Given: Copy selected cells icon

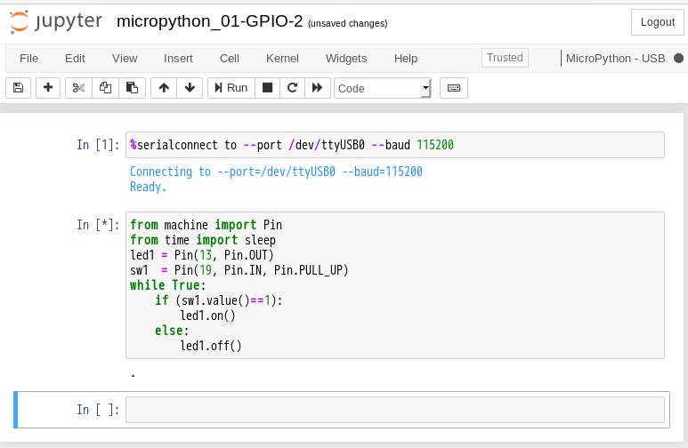Looking at the screenshot, I should pyautogui.click(x=105, y=88).
